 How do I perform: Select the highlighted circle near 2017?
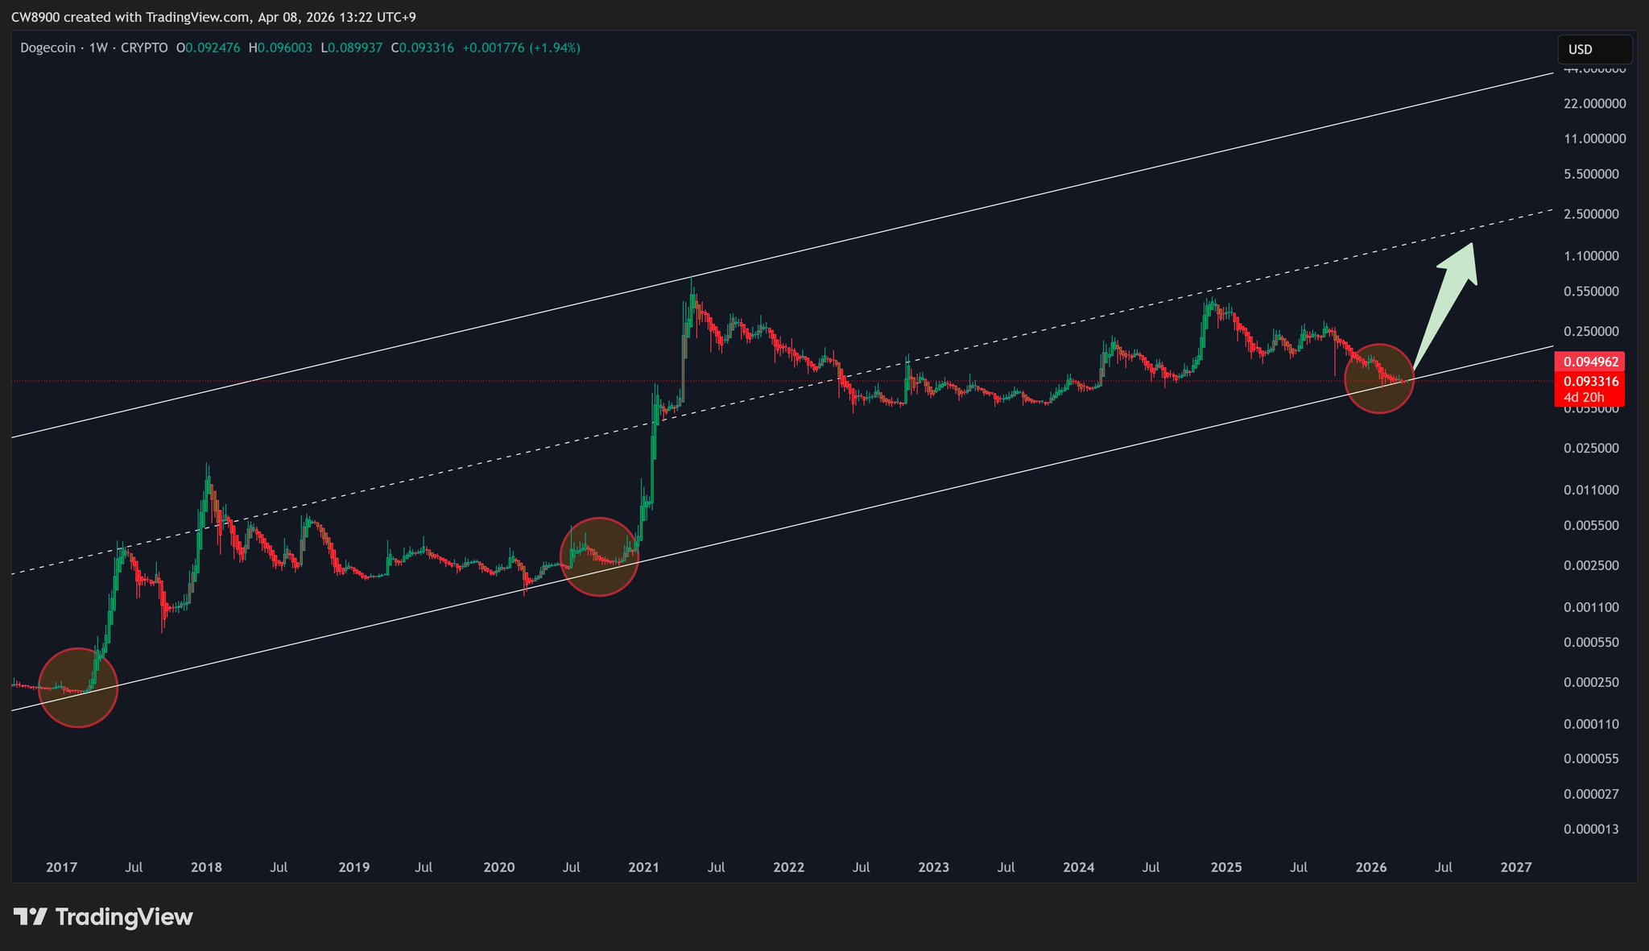78,688
